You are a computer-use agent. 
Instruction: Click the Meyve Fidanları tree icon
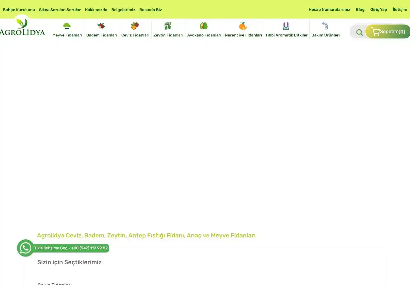(67, 26)
